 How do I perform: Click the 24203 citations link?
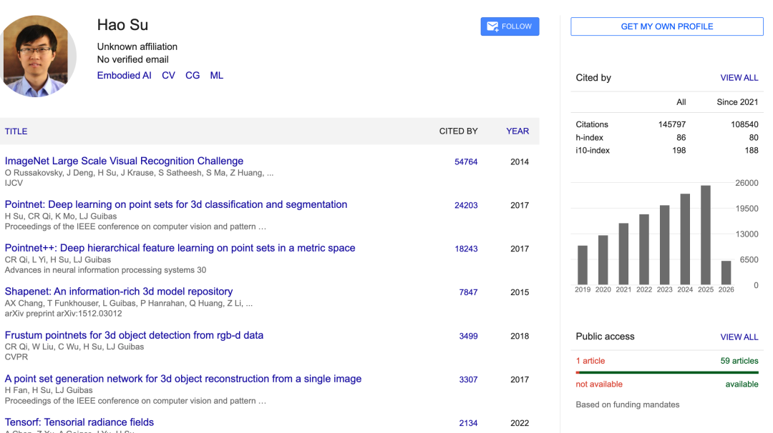[465, 206]
